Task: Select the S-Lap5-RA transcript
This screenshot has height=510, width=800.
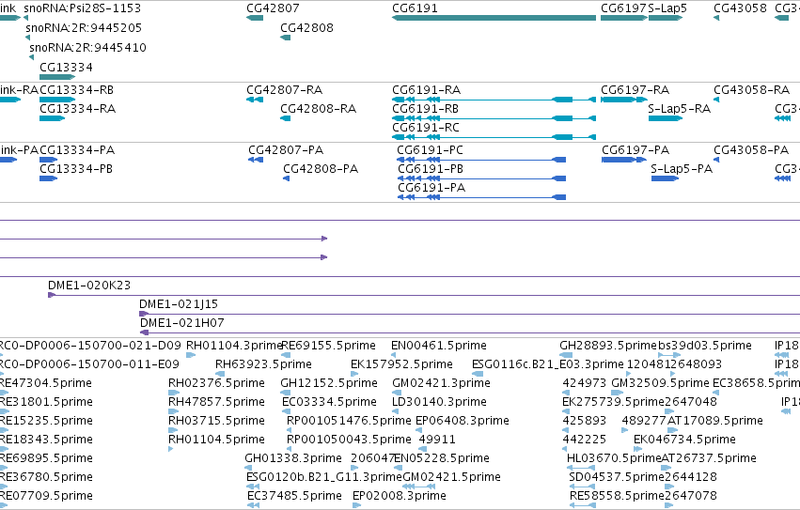Action: coord(666,118)
